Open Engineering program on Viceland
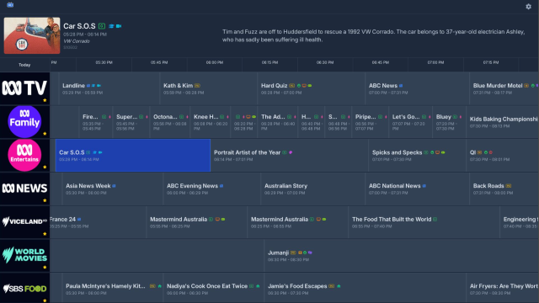 (519, 222)
